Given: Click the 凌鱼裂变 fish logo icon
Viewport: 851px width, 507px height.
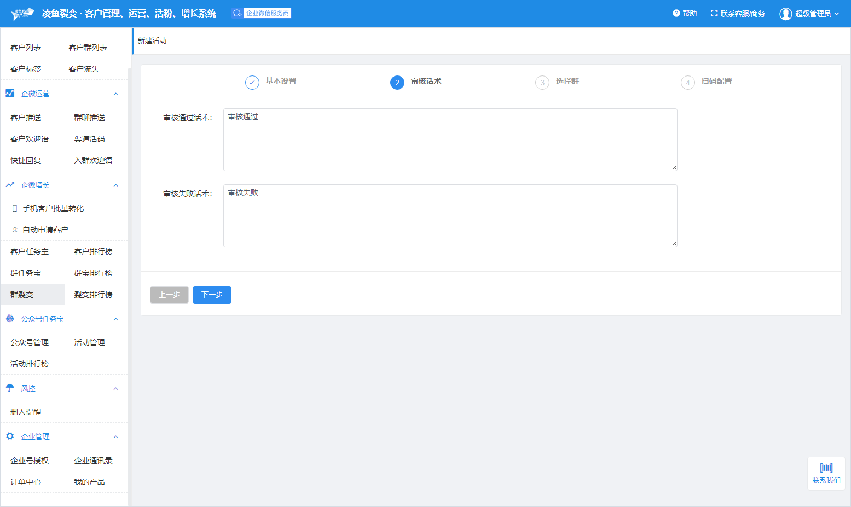Looking at the screenshot, I should [22, 14].
